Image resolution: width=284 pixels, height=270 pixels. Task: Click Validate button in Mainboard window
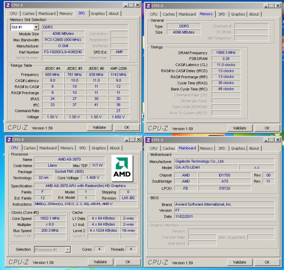point(239,262)
